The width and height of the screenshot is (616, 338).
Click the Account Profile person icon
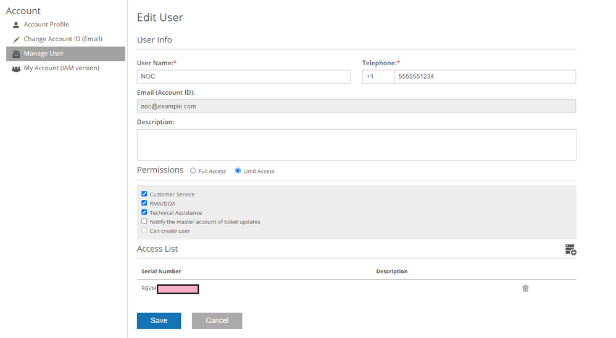[16, 25]
